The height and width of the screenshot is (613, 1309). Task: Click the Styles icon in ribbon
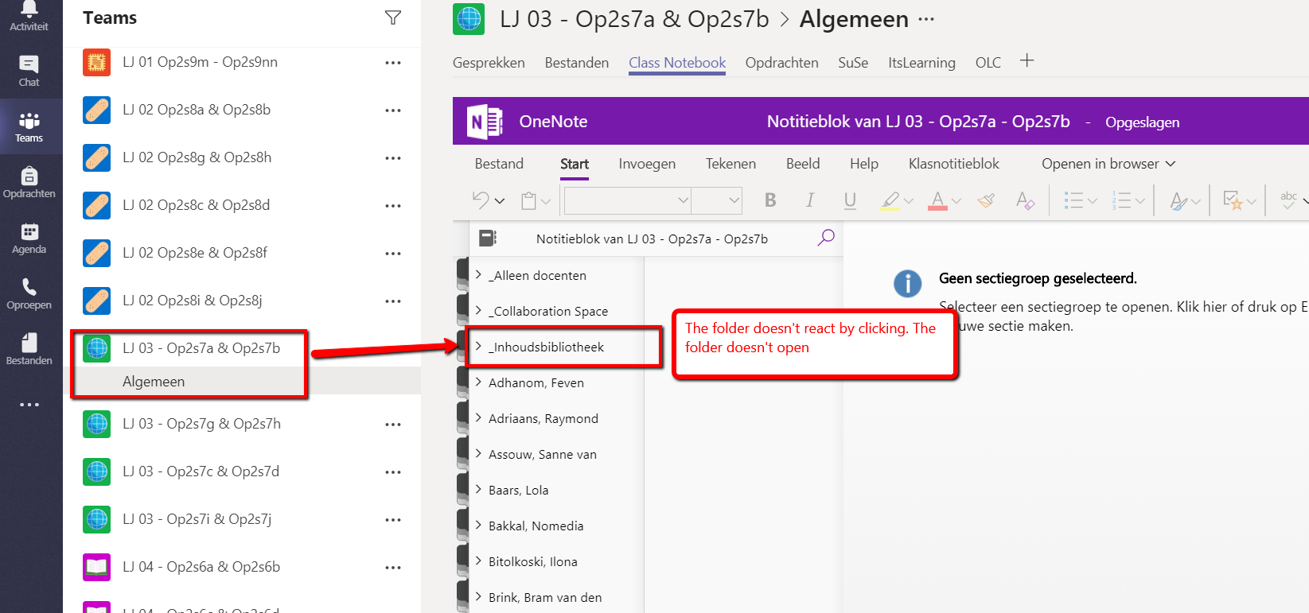click(x=1178, y=201)
